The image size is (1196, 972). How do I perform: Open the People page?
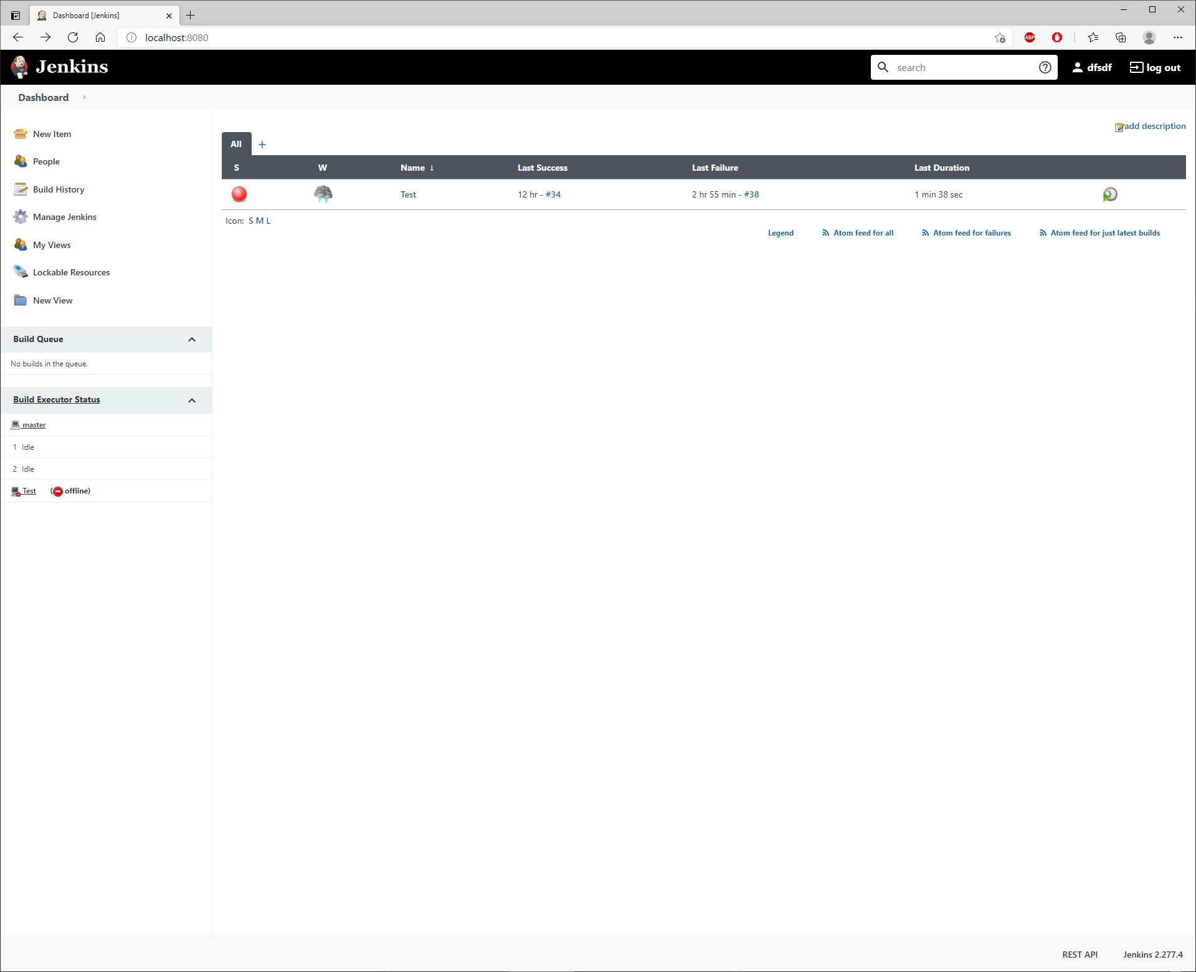46,161
